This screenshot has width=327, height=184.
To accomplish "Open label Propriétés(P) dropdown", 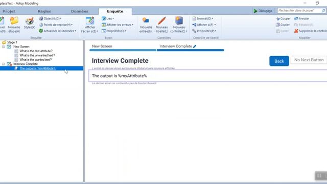I will (x=204, y=31).
